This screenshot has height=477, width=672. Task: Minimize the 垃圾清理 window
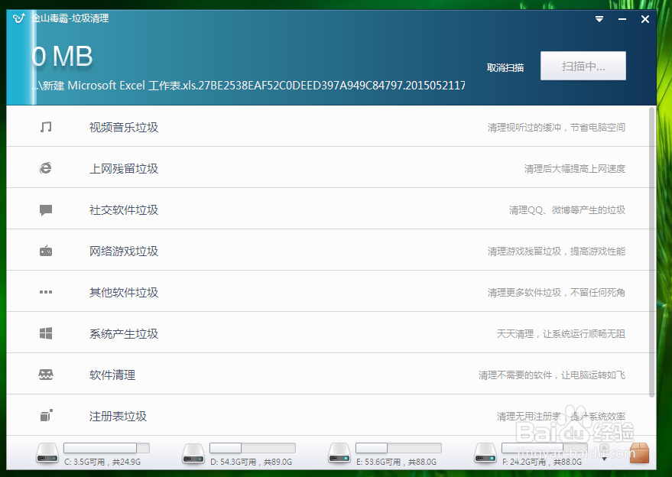click(622, 19)
